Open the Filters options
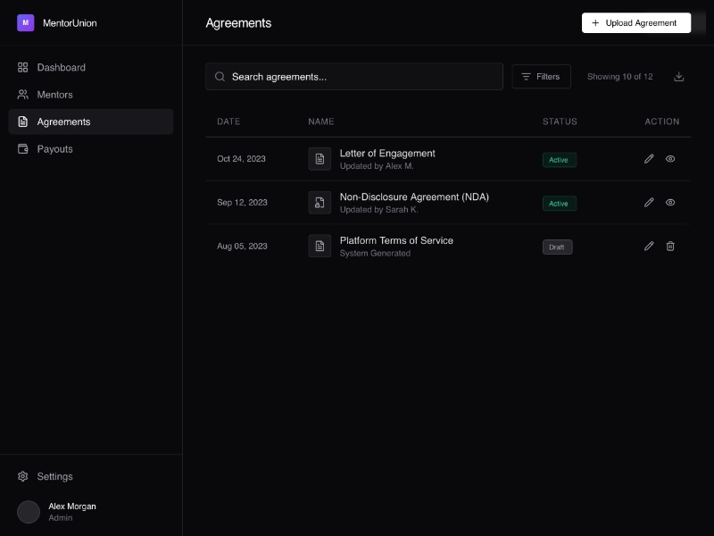This screenshot has height=536, width=714. pyautogui.click(x=541, y=77)
